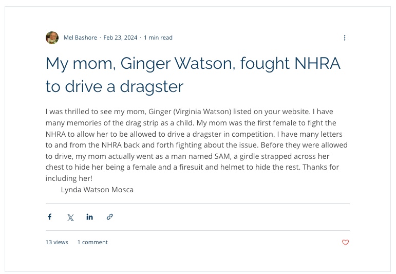396x274 pixels.
Task: Copy the post link via chain icon
Action: coord(109,217)
